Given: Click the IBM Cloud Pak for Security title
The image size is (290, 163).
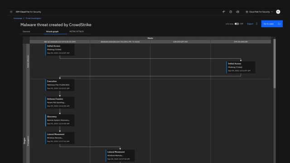Looking at the screenshot, I should click(x=28, y=12).
